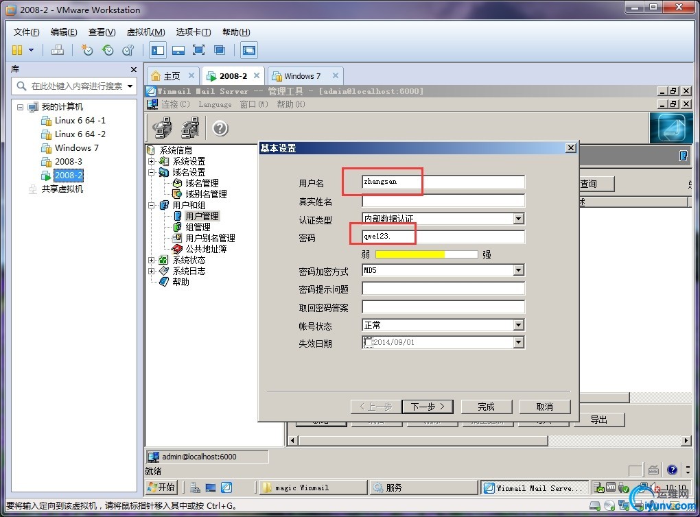Take a VM snapshot via toolbar icon
700x517 pixels.
(86, 50)
